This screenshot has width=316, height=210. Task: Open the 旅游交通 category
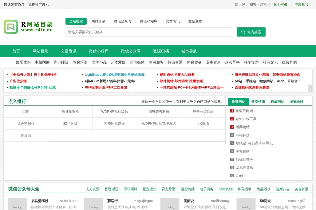175,62
